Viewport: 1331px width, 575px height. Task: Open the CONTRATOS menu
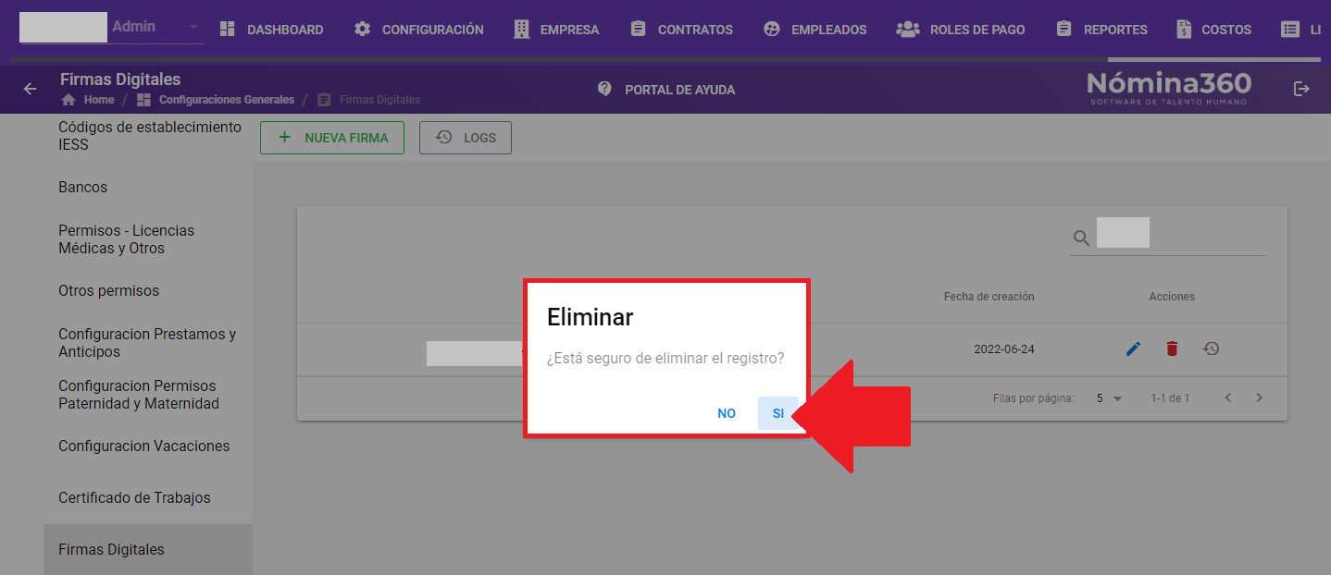681,30
